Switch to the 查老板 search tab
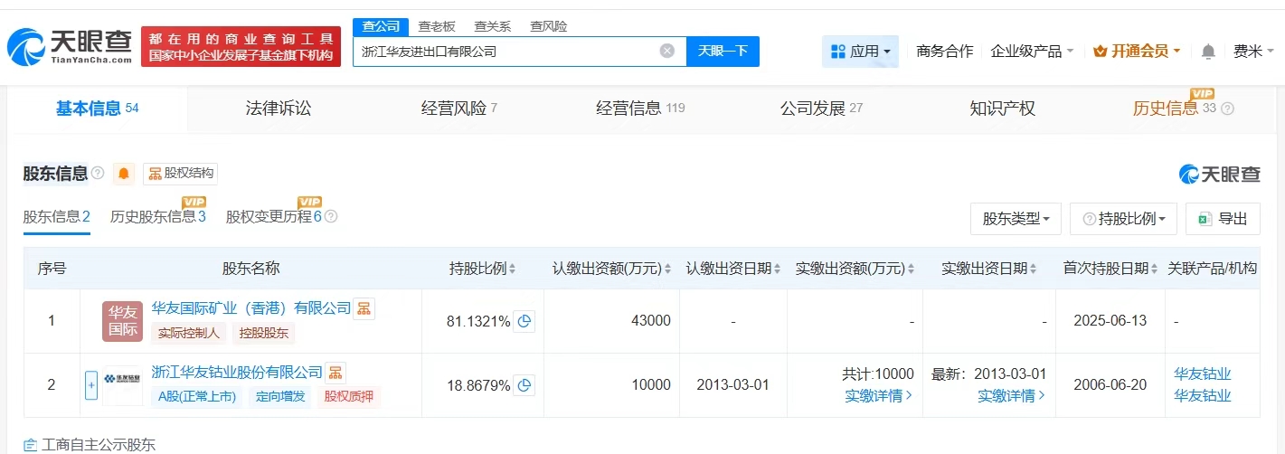The width and height of the screenshot is (1285, 454). point(437,26)
